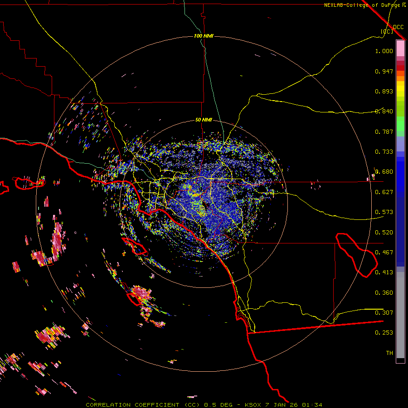Click the Correlation Coefficient KSOX caption line

(204, 405)
